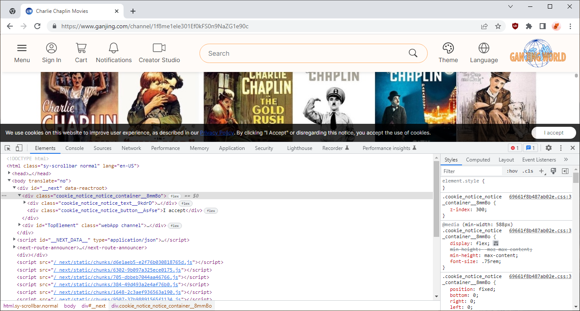Screen dimensions: 580x311
Task: Toggle the device emulation toolbar in DevTools
Action: (19, 147)
